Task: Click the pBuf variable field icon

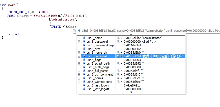Action: [x=79, y=31]
